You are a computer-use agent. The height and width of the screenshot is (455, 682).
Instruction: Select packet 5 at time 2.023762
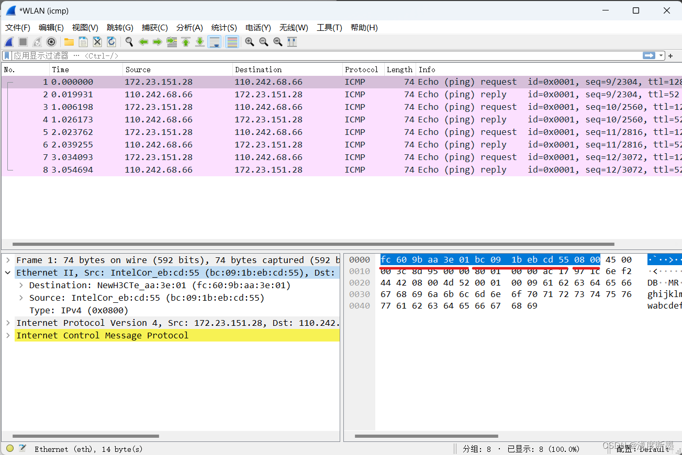pos(341,132)
